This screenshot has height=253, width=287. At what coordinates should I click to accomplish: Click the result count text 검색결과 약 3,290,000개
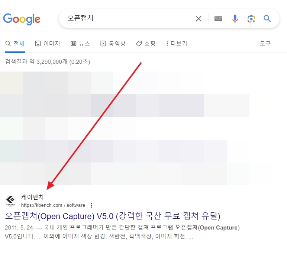[48, 61]
